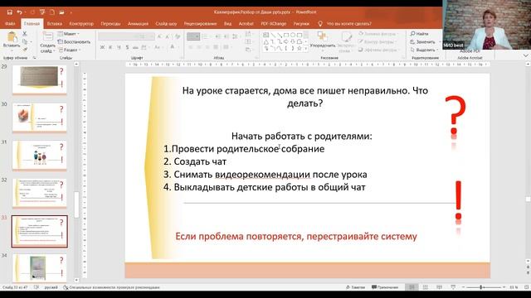Switch to the Acrobat tab
The width and height of the screenshot is (531, 298).
pos(246,24)
